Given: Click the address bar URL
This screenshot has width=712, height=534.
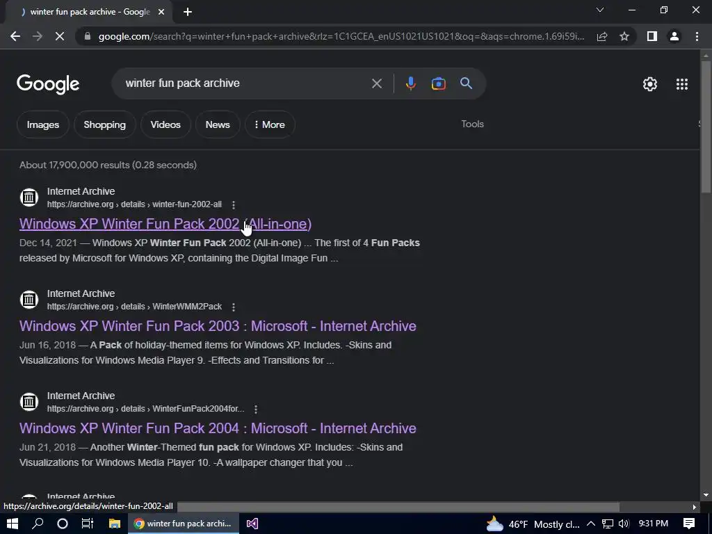Looking at the screenshot, I should click(x=341, y=36).
